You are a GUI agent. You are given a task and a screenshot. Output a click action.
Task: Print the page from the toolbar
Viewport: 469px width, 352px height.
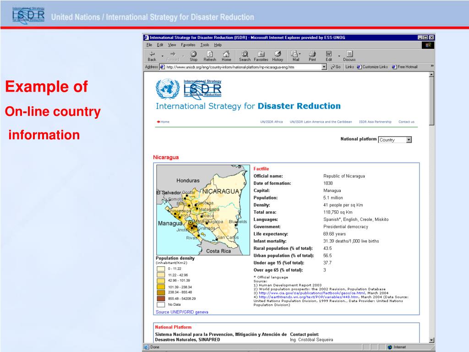(x=312, y=56)
